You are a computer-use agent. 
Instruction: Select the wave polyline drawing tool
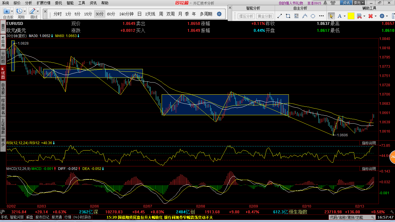(305, 16)
